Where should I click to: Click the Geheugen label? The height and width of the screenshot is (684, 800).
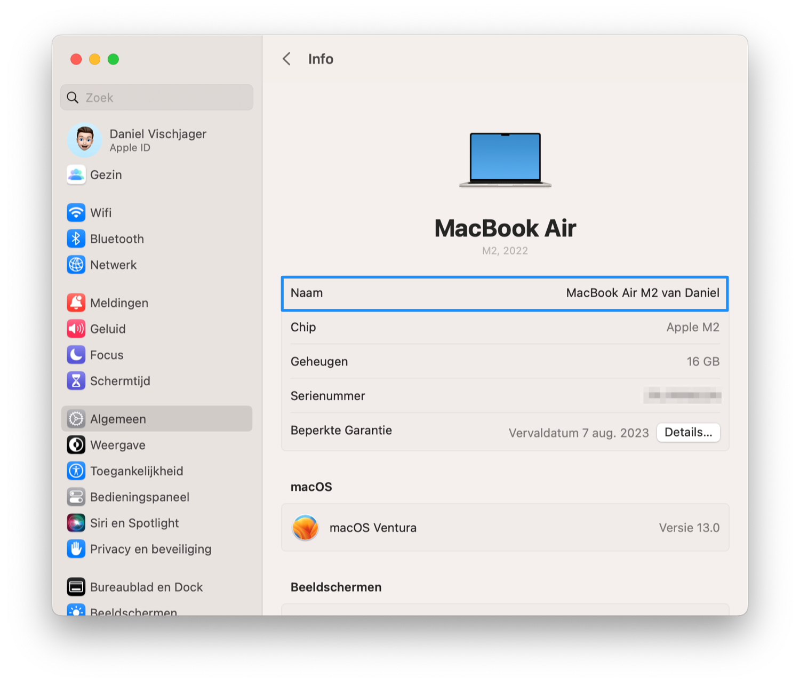tap(319, 362)
